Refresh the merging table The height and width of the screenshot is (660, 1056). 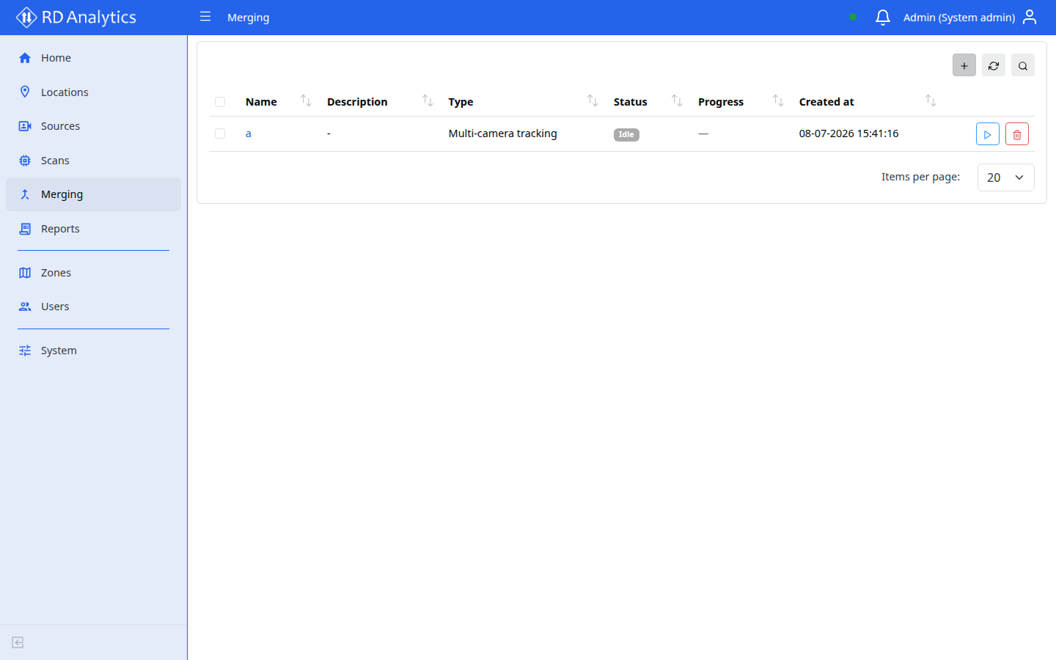point(994,65)
